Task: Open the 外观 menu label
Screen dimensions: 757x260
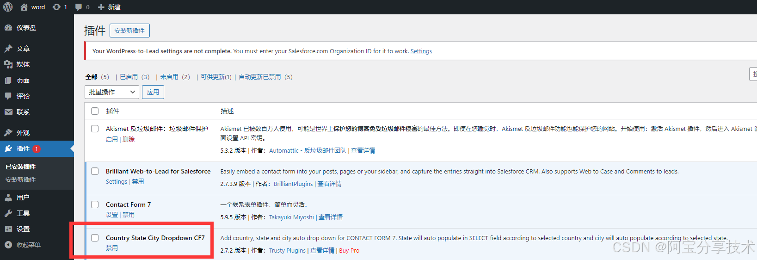Action: tap(23, 133)
